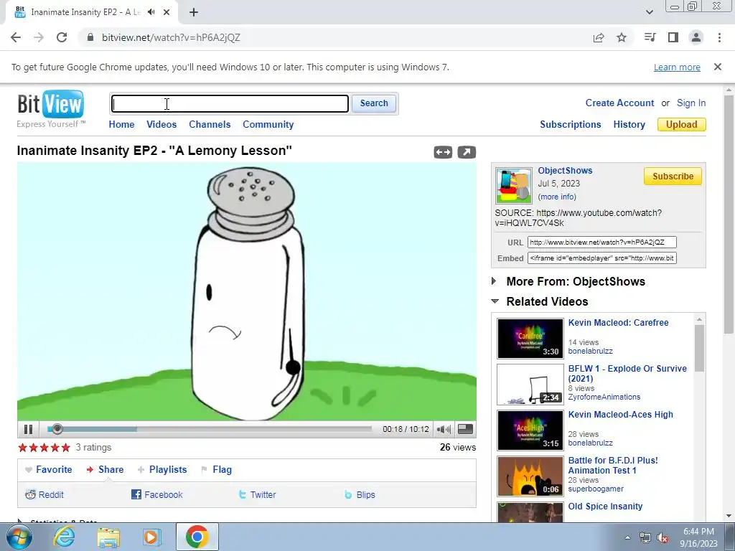Click related videos list scrollbar
The height and width of the screenshot is (551, 735).
tap(699, 348)
